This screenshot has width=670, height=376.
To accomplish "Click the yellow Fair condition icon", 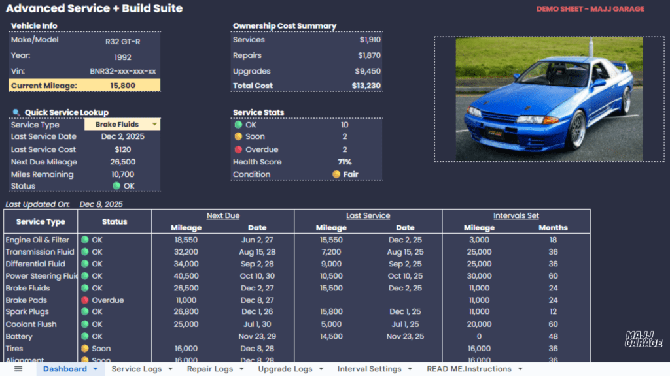I will point(336,174).
